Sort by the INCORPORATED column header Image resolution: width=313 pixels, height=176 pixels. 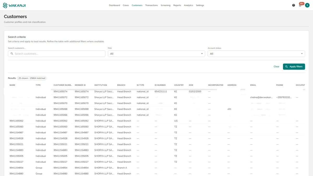point(216,85)
